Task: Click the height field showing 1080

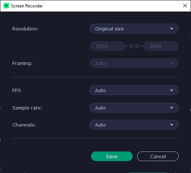Action: [x=161, y=46]
